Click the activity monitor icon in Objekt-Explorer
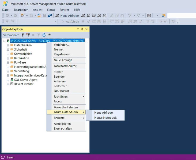The image size is (196, 160). coord(49,35)
